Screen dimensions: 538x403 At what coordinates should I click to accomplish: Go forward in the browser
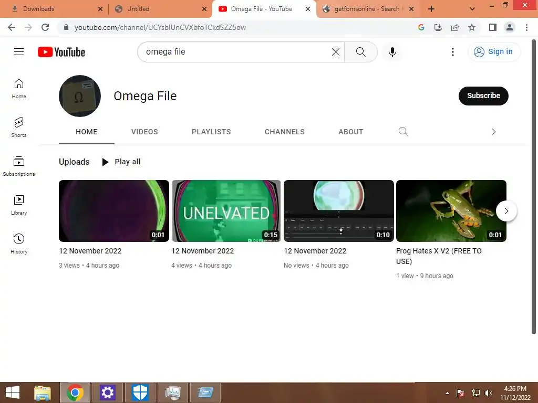click(x=28, y=27)
